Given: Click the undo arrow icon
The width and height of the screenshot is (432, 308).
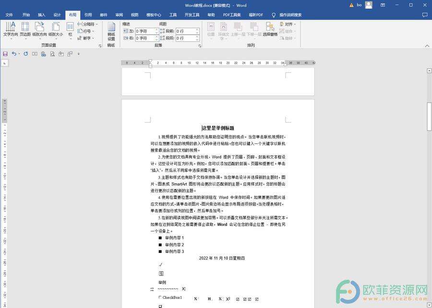Looking at the screenshot, I should pos(14,54).
